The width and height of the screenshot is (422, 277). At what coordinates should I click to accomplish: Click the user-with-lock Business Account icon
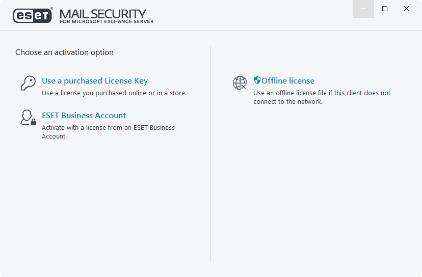[x=28, y=118]
